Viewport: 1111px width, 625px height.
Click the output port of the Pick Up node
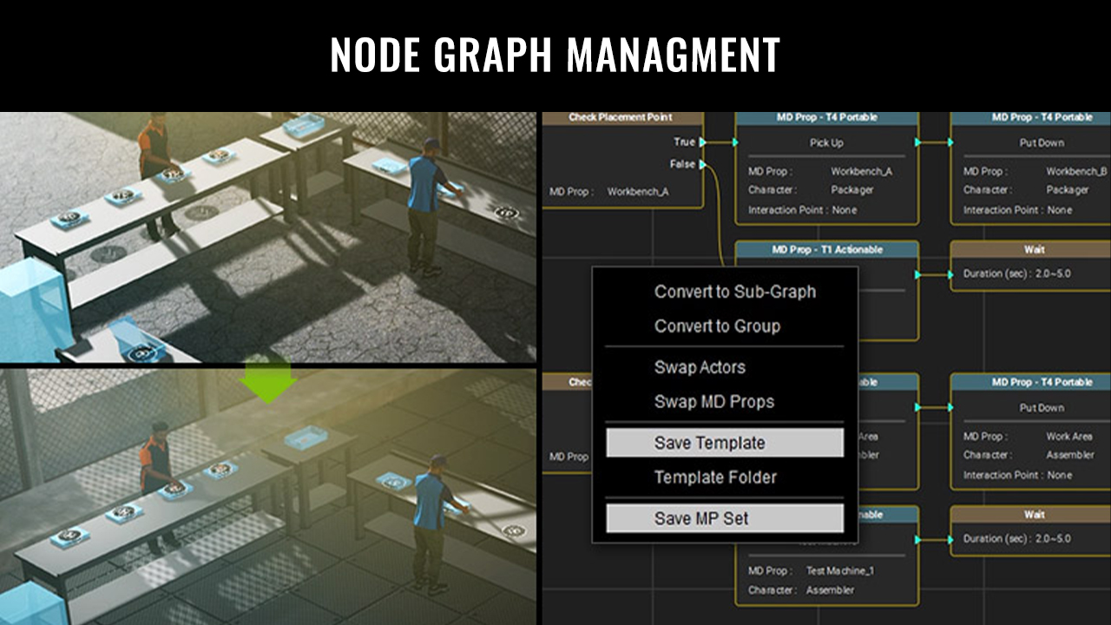point(918,142)
